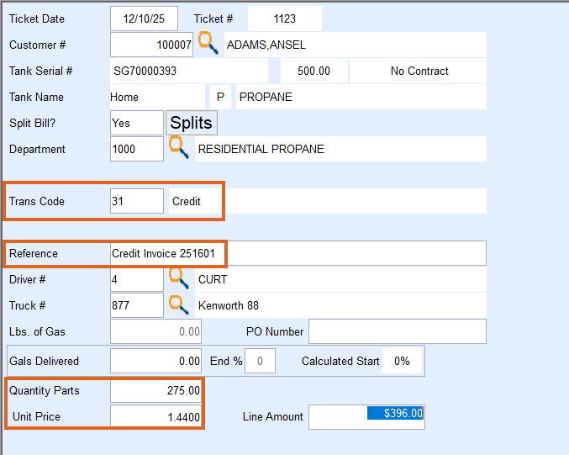Open department lookup magnifier beside 1000
Screen dimensions: 569x455
pyautogui.click(x=178, y=147)
